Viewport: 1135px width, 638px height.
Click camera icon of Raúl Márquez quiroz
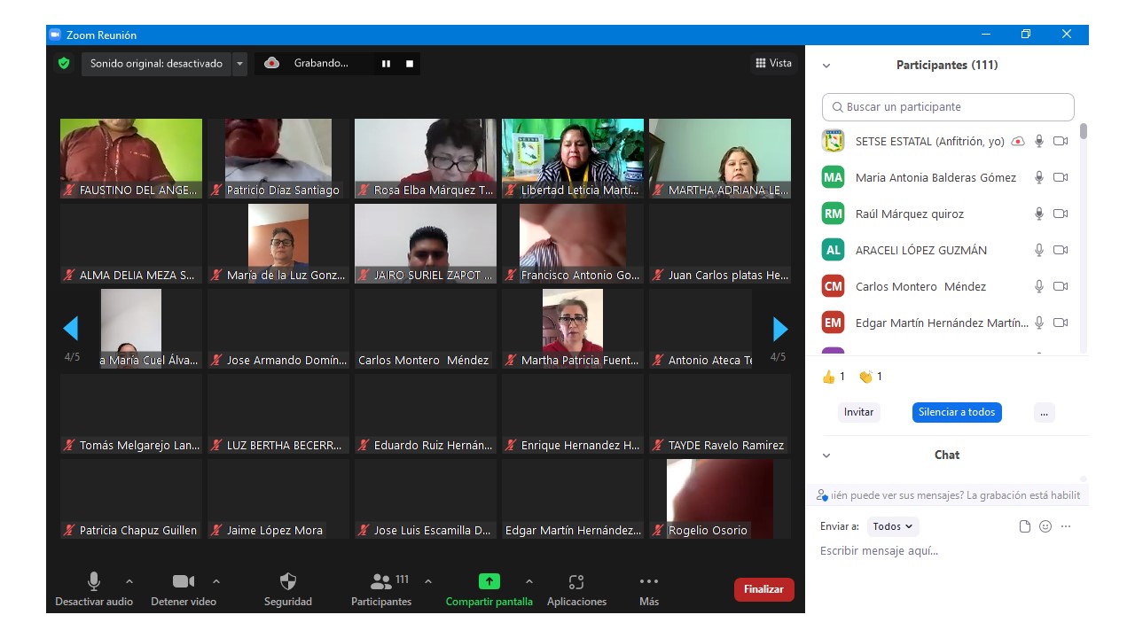click(1061, 214)
